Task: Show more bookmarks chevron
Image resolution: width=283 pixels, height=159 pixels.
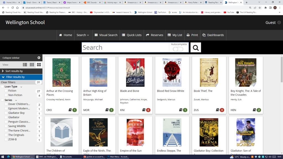Action: click(x=280, y=12)
